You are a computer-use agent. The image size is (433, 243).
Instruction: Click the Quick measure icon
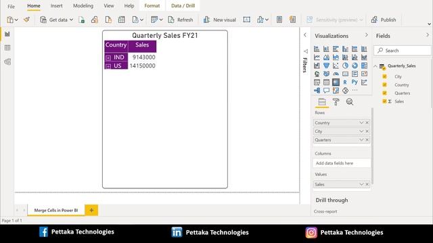coord(292,20)
